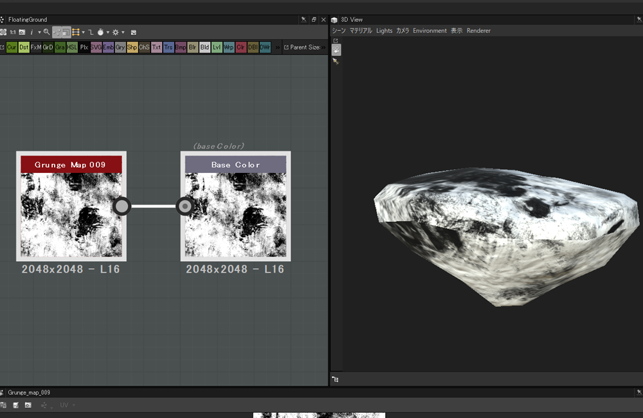Viewport: 643px width, 418px height.
Task: Open the UV dropdown in Grunge_map_009 panel
Action: coord(68,405)
